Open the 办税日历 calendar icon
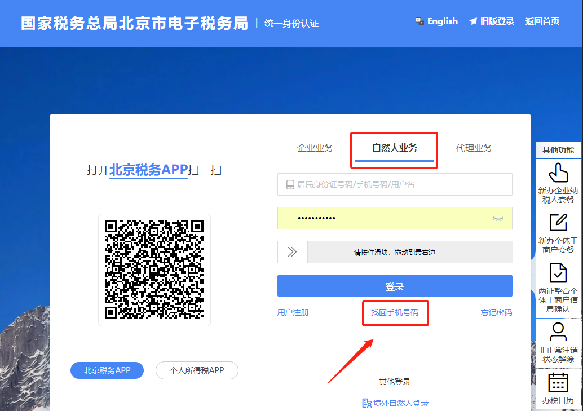 click(x=558, y=382)
